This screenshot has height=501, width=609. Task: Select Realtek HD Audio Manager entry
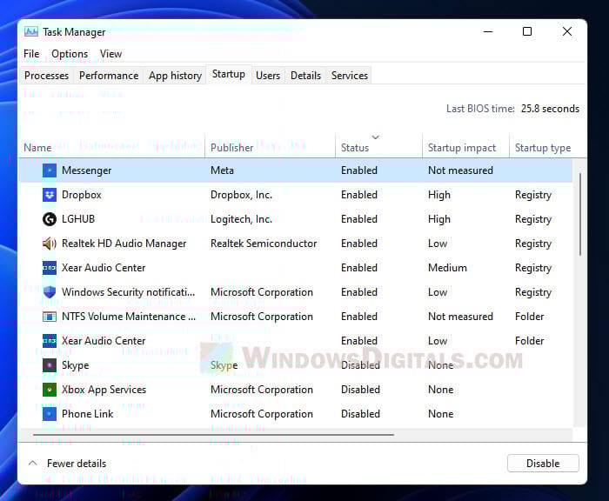pyautogui.click(x=124, y=244)
